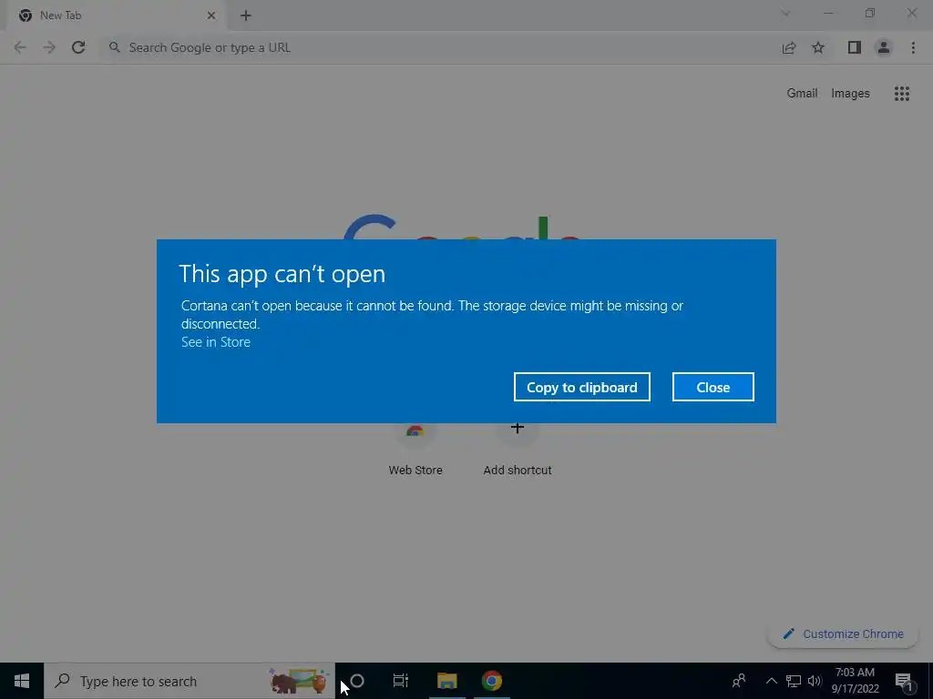Screen dimensions: 933x699
Task: Go forward using Chrome's forward arrow
Action: [49, 47]
